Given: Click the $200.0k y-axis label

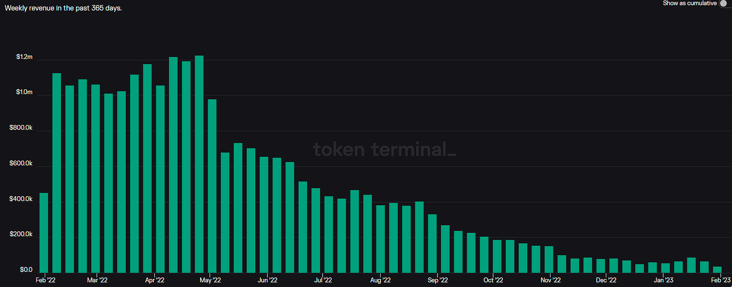Looking at the screenshot, I should click(21, 235).
